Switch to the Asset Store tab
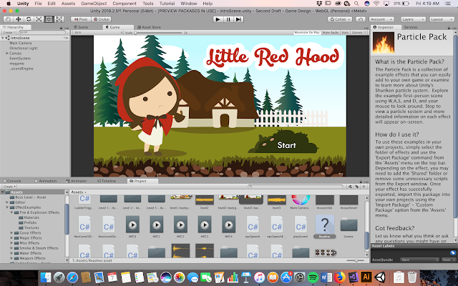Viewport: 458px width, 286px height. [149, 27]
